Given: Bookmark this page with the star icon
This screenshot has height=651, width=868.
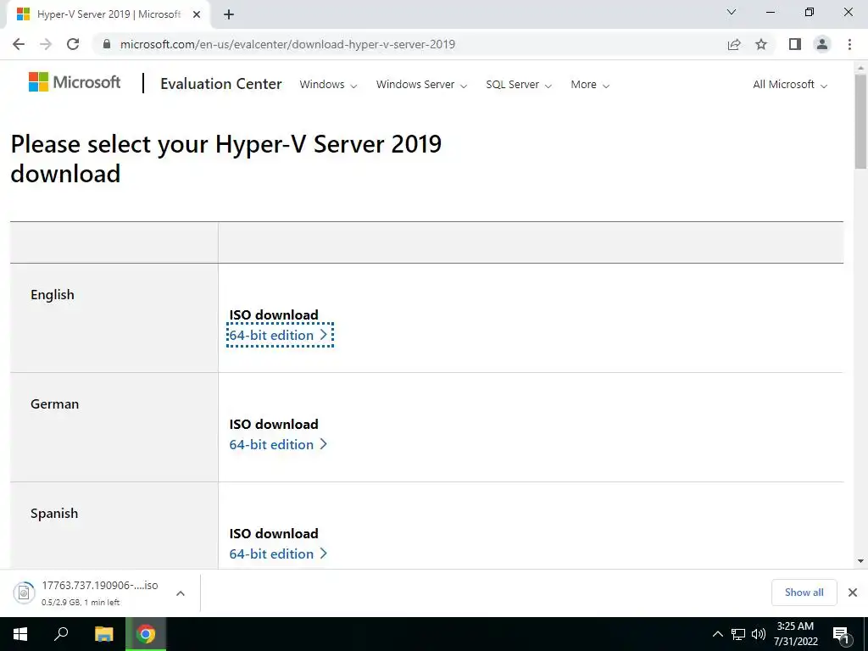Looking at the screenshot, I should (x=761, y=44).
